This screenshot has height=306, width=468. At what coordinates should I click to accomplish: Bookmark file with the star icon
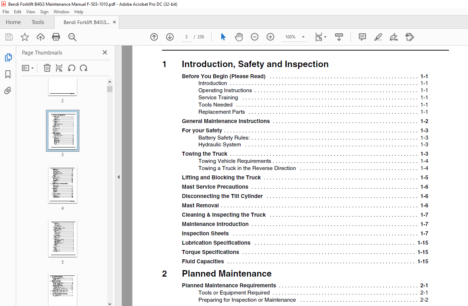pyautogui.click(x=24, y=37)
